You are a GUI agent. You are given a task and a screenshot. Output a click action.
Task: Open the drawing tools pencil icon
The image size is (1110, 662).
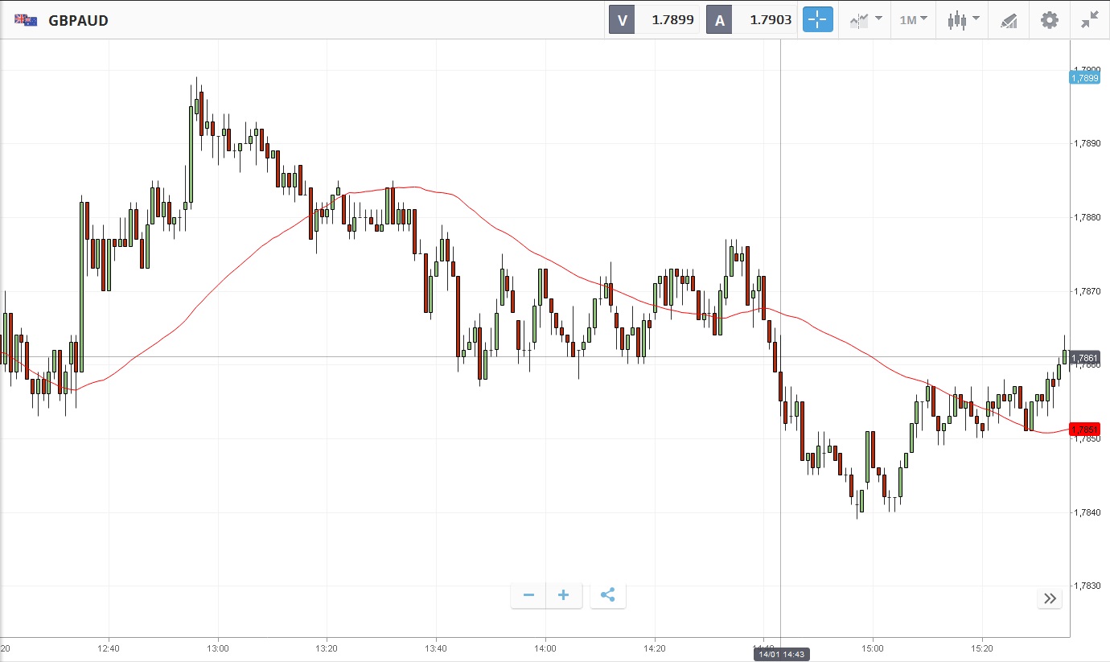pyautogui.click(x=1009, y=20)
